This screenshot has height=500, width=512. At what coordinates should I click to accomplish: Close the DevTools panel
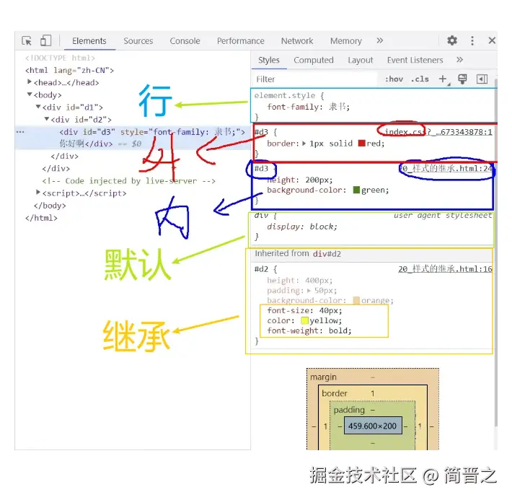point(492,40)
